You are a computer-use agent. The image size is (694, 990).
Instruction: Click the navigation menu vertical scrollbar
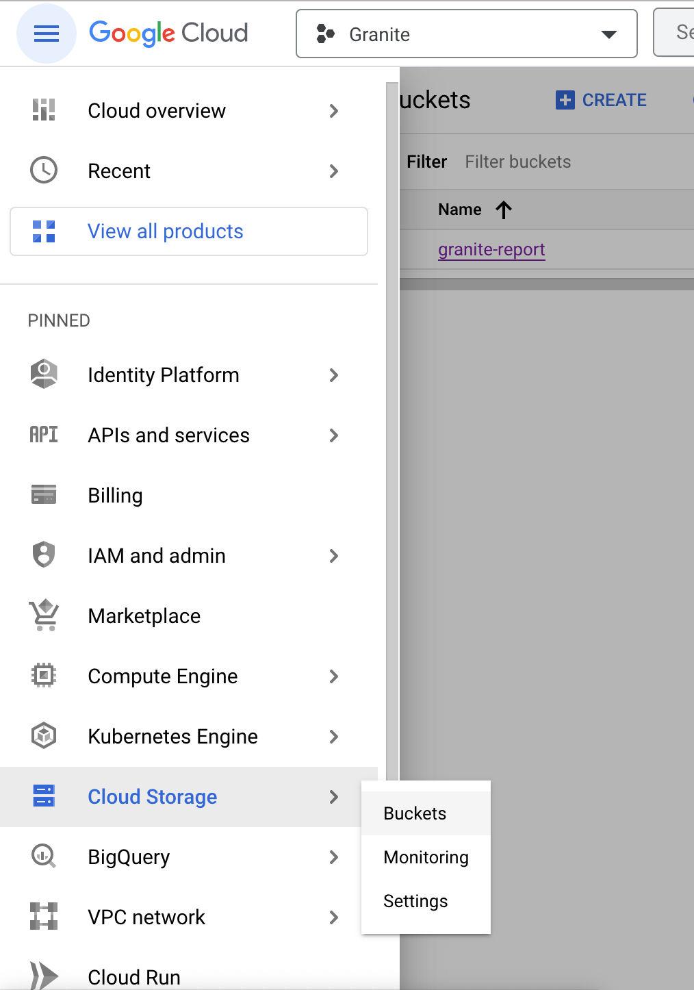point(392,431)
